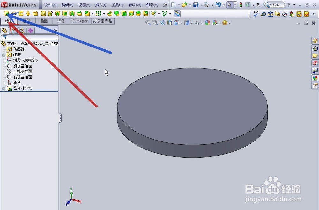The width and height of the screenshot is (319, 210).
Task: Toggle Section View in viewport toolbar
Action: (x=169, y=23)
